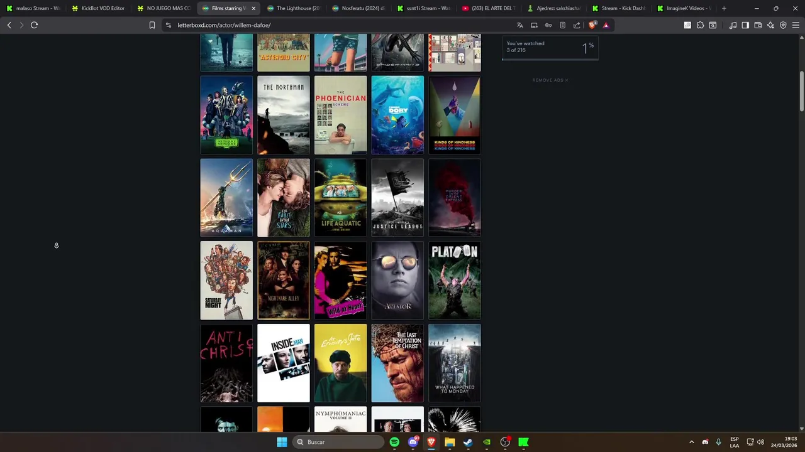Open the NVIDIA app from the taskbar

[x=487, y=442]
